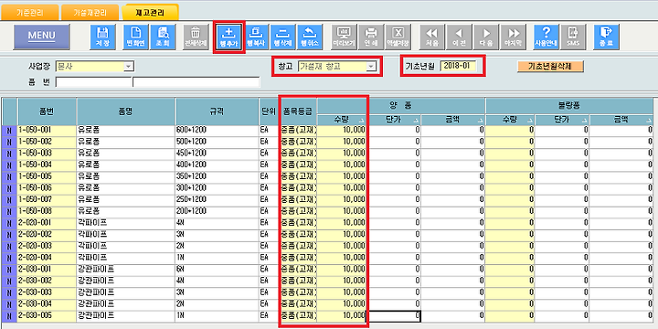Click the SMS toolbar icon
Image resolution: width=658 pixels, height=329 pixels.
pos(573,37)
